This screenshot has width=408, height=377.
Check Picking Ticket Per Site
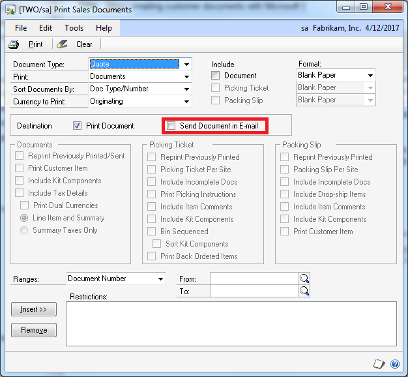coord(152,169)
